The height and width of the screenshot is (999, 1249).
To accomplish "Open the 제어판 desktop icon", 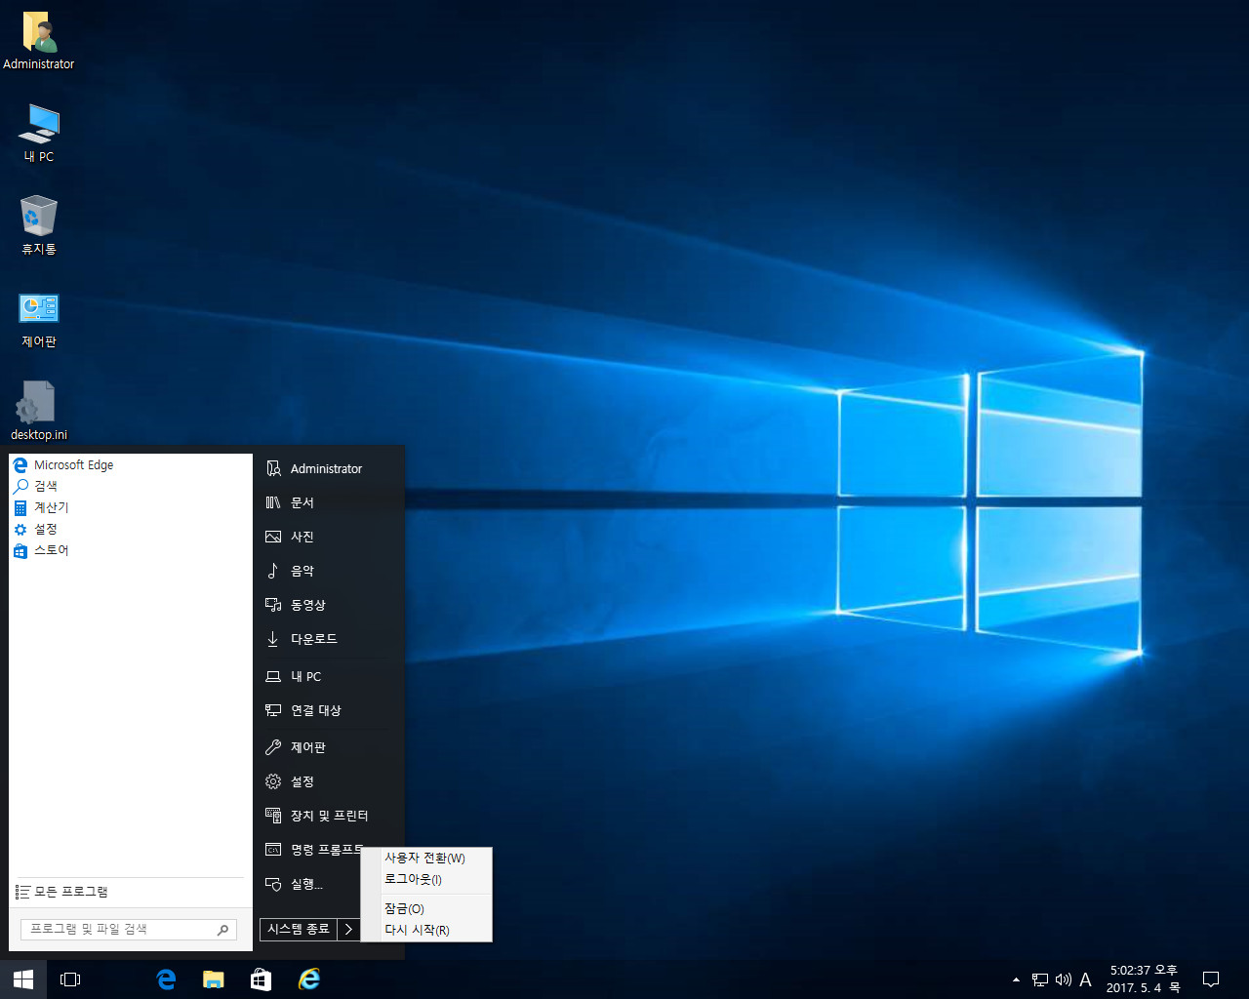I will 39,319.
